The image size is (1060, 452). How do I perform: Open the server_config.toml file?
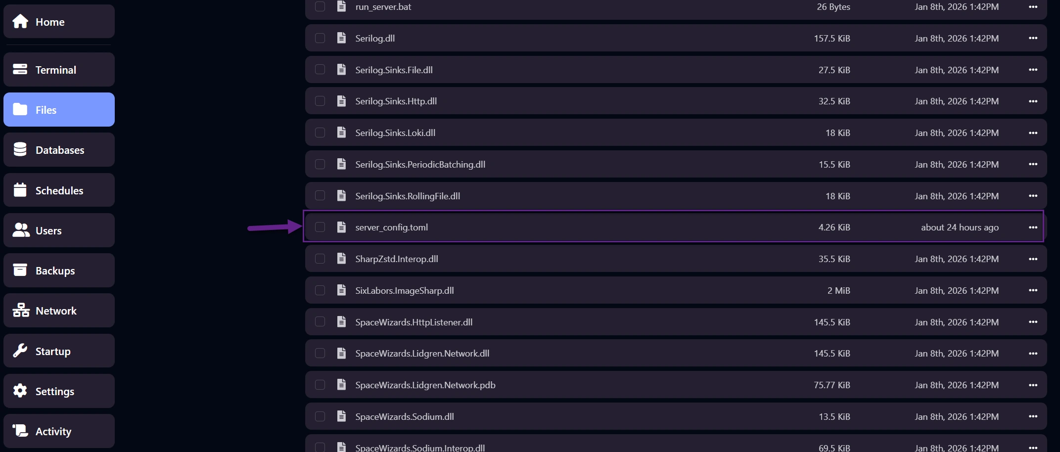tap(391, 227)
